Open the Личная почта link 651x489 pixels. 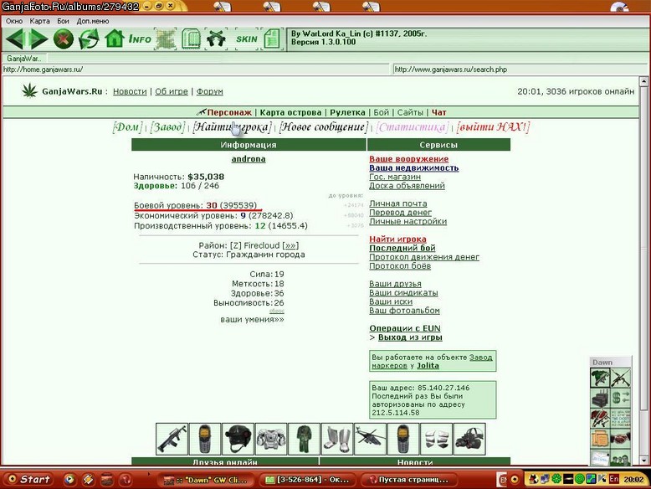coord(398,203)
